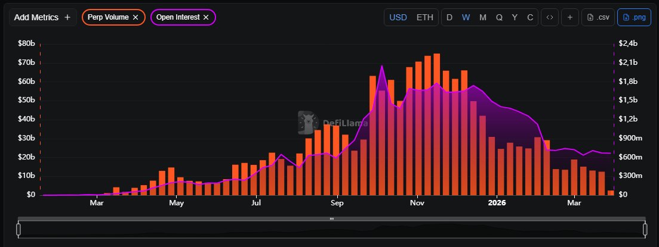
Task: Switch currency denomination to USD
Action: coord(398,17)
